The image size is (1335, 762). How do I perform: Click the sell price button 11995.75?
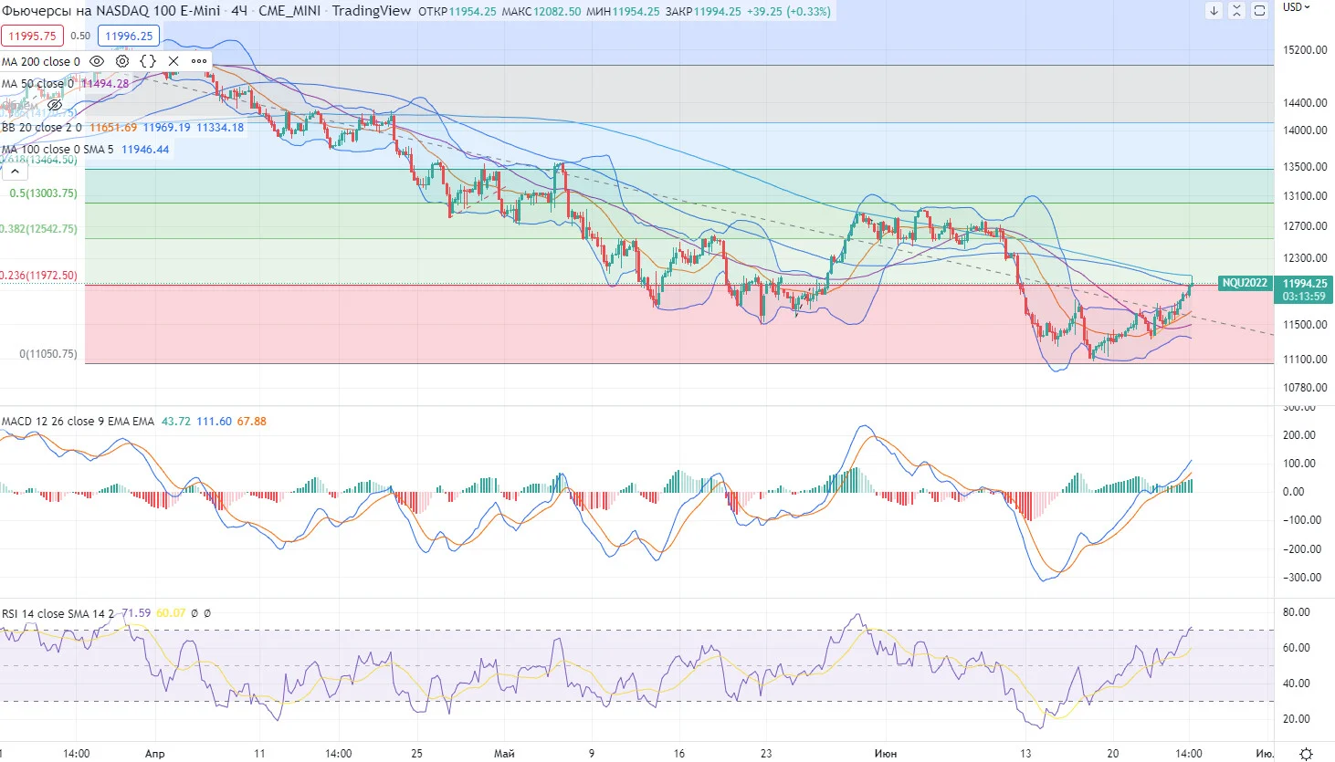[32, 37]
